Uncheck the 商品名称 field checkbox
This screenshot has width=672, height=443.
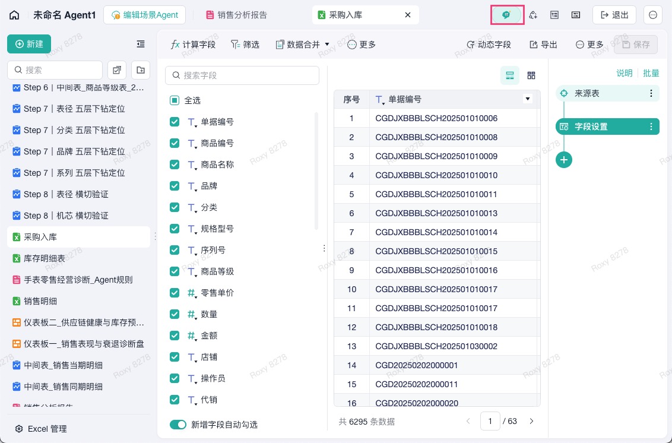(x=175, y=164)
